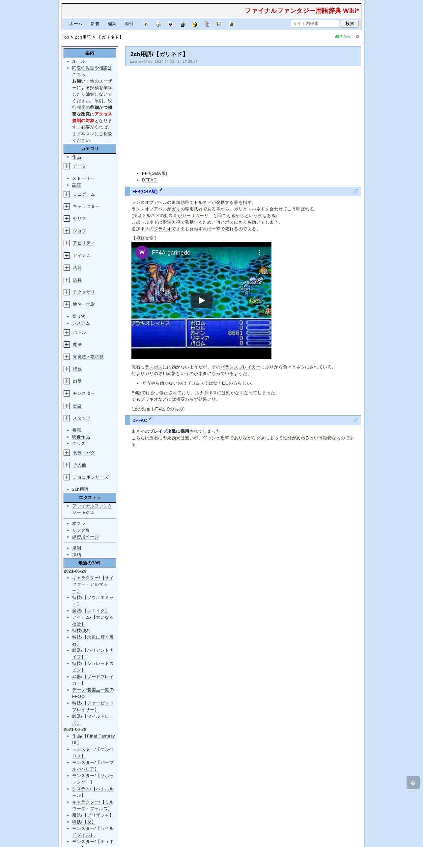The image size is (423, 847).
Task: Click the サイト内検索 search field
Action: coord(315,24)
